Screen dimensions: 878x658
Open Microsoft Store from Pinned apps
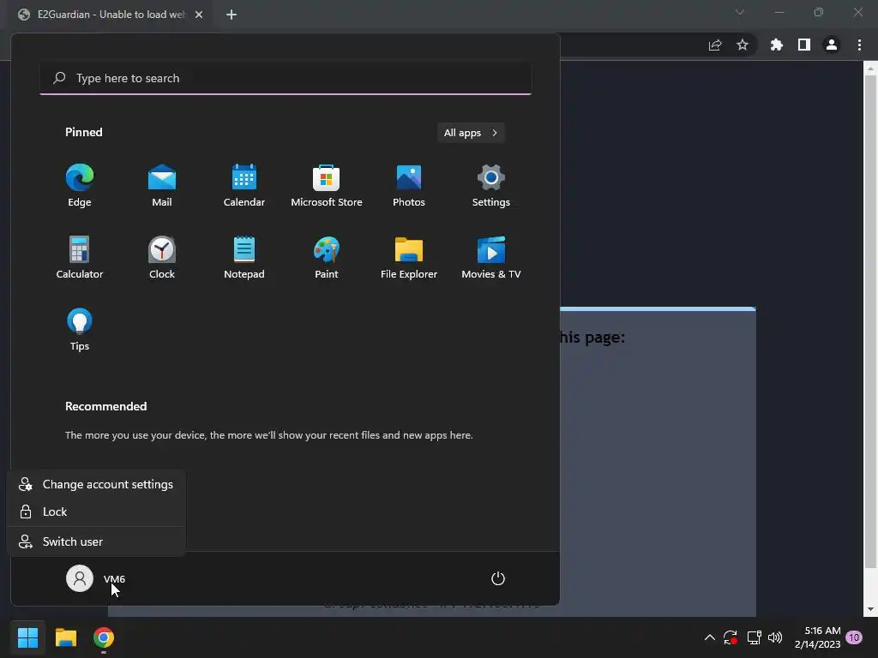[327, 185]
